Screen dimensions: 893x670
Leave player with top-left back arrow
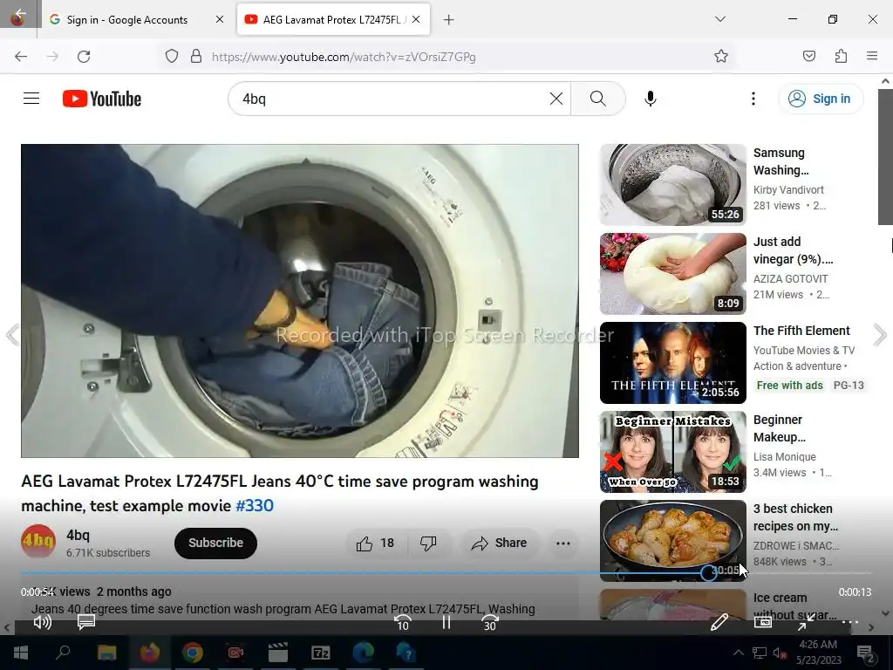pyautogui.click(x=20, y=14)
